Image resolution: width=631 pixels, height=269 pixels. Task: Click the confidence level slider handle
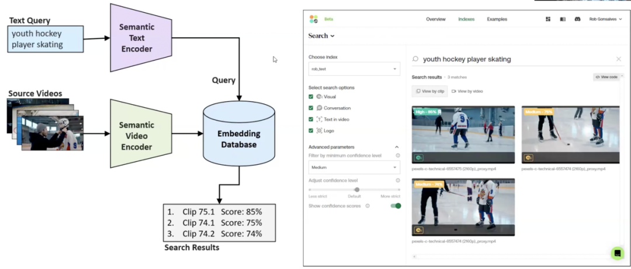coord(357,190)
